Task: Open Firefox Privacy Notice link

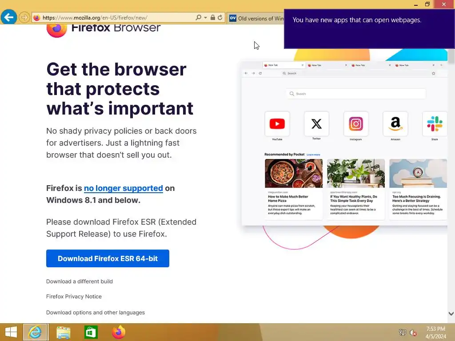Action: (74, 296)
